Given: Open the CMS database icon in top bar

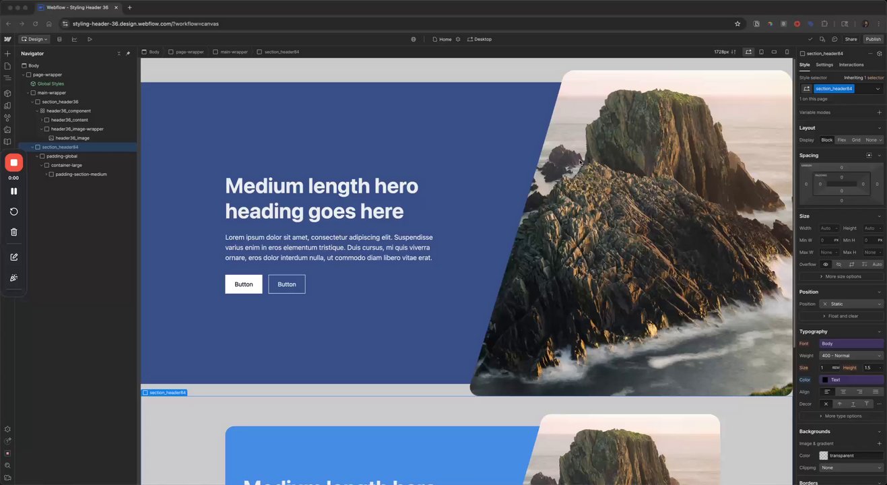Looking at the screenshot, I should [59, 39].
